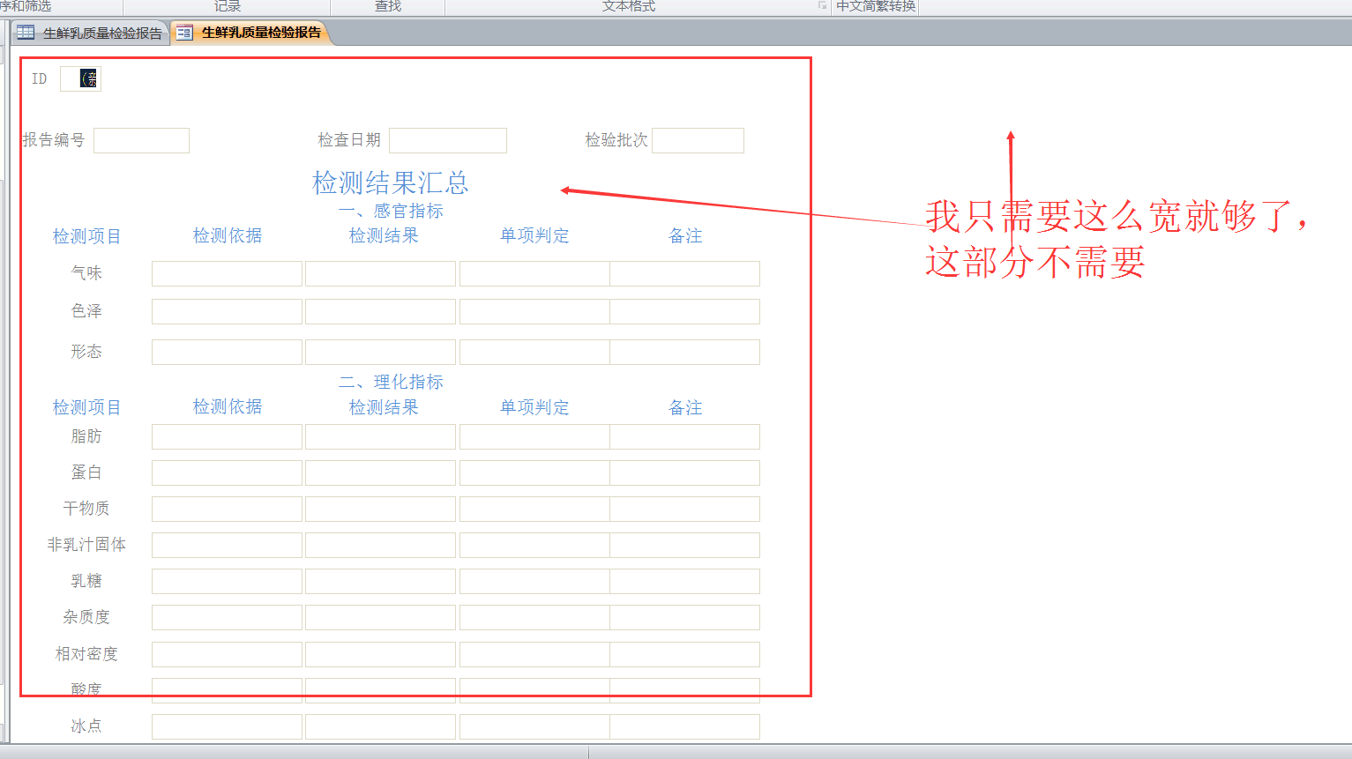Click the form icon on the active tab
The image size is (1352, 759).
tap(184, 33)
